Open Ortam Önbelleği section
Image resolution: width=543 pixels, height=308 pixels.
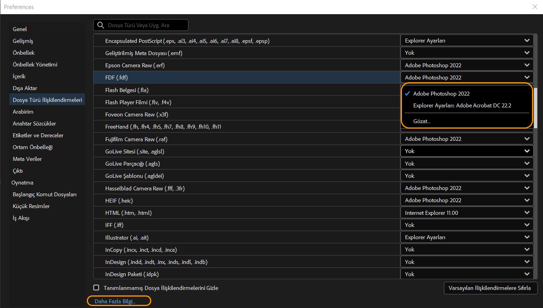tap(32, 147)
